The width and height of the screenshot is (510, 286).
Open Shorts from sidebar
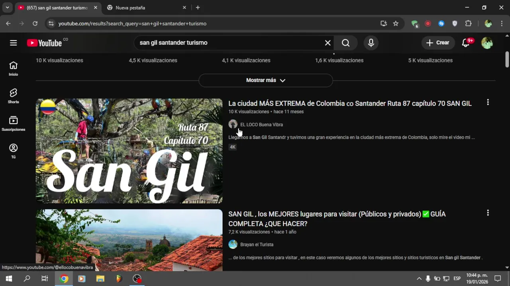coord(14,96)
